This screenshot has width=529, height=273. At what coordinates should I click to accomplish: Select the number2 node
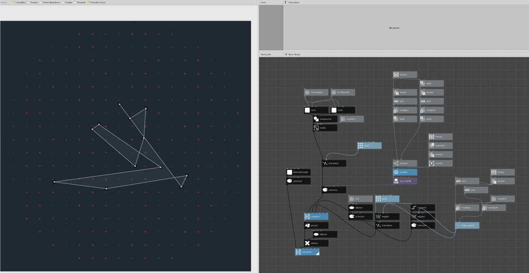coord(503,199)
